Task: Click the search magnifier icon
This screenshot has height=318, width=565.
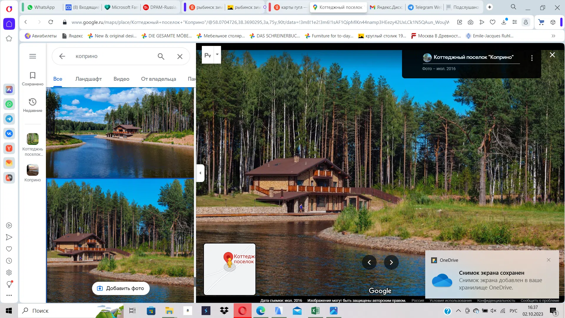Action: (161, 56)
